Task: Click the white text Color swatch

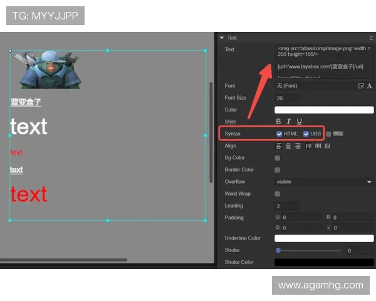Action: [323, 110]
